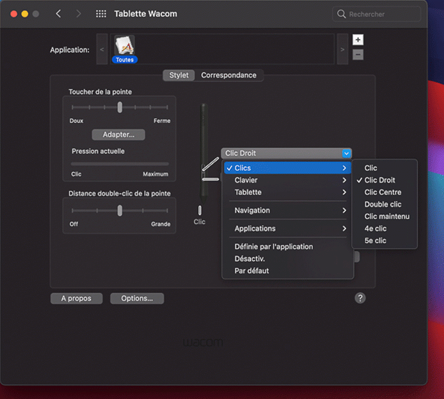
Task: Expand the Clics submenu
Action: pyautogui.click(x=288, y=168)
